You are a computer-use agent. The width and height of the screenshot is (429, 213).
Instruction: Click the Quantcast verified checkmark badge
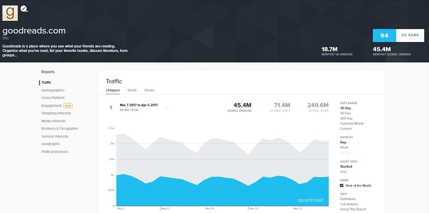pos(24,9)
